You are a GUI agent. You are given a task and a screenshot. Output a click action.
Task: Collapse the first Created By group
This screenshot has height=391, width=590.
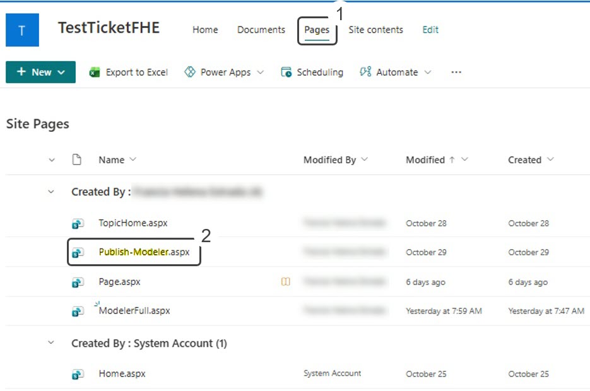52,192
